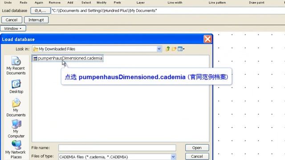
Task: Open the Window dropdown menu
Action: [13, 28]
